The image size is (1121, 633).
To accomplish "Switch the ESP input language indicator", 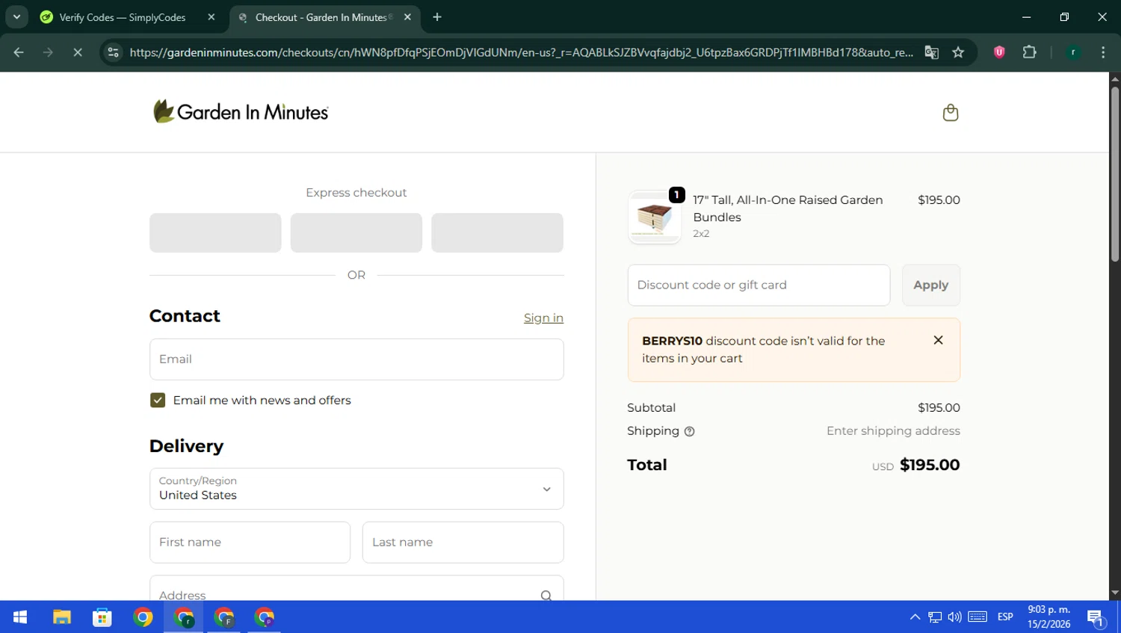I will 1005,617.
